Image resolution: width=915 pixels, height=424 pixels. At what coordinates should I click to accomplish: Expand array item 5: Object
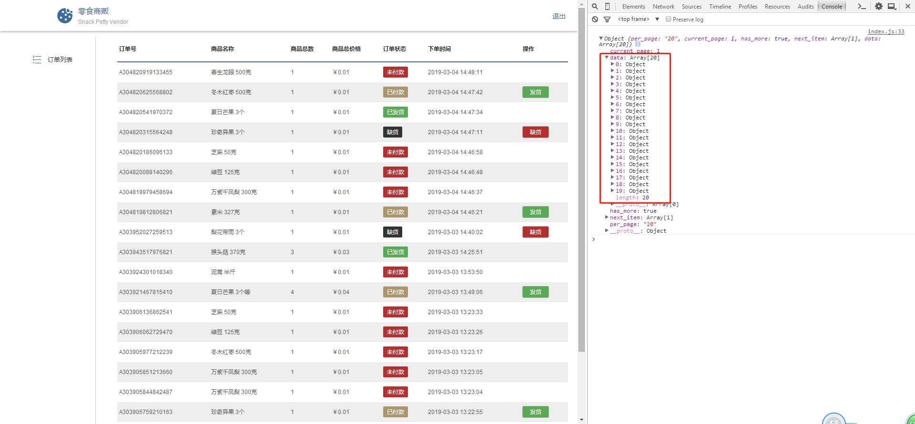tap(612, 98)
